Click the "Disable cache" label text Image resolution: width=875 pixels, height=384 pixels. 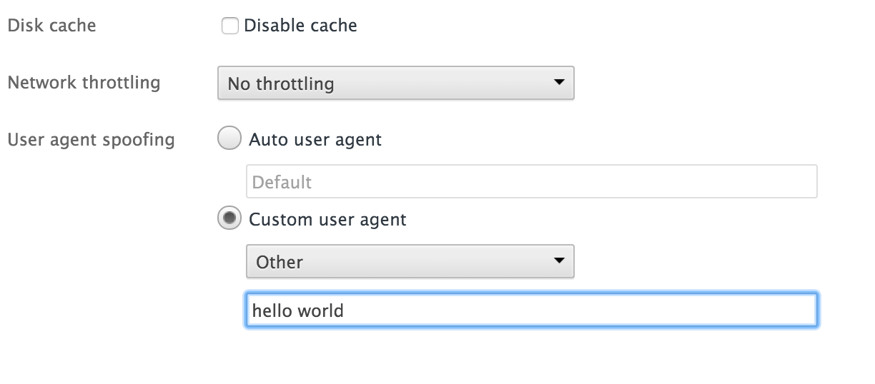300,26
